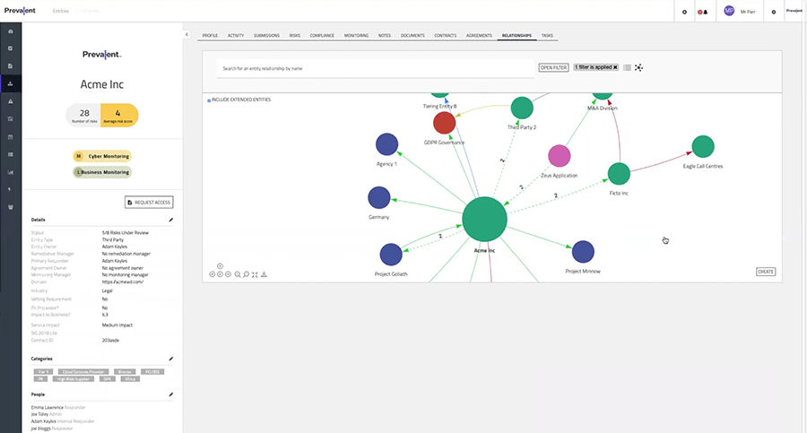Viewport: 807px width, 433px height.
Task: Select the Ficto Inc node
Action: pyautogui.click(x=619, y=174)
